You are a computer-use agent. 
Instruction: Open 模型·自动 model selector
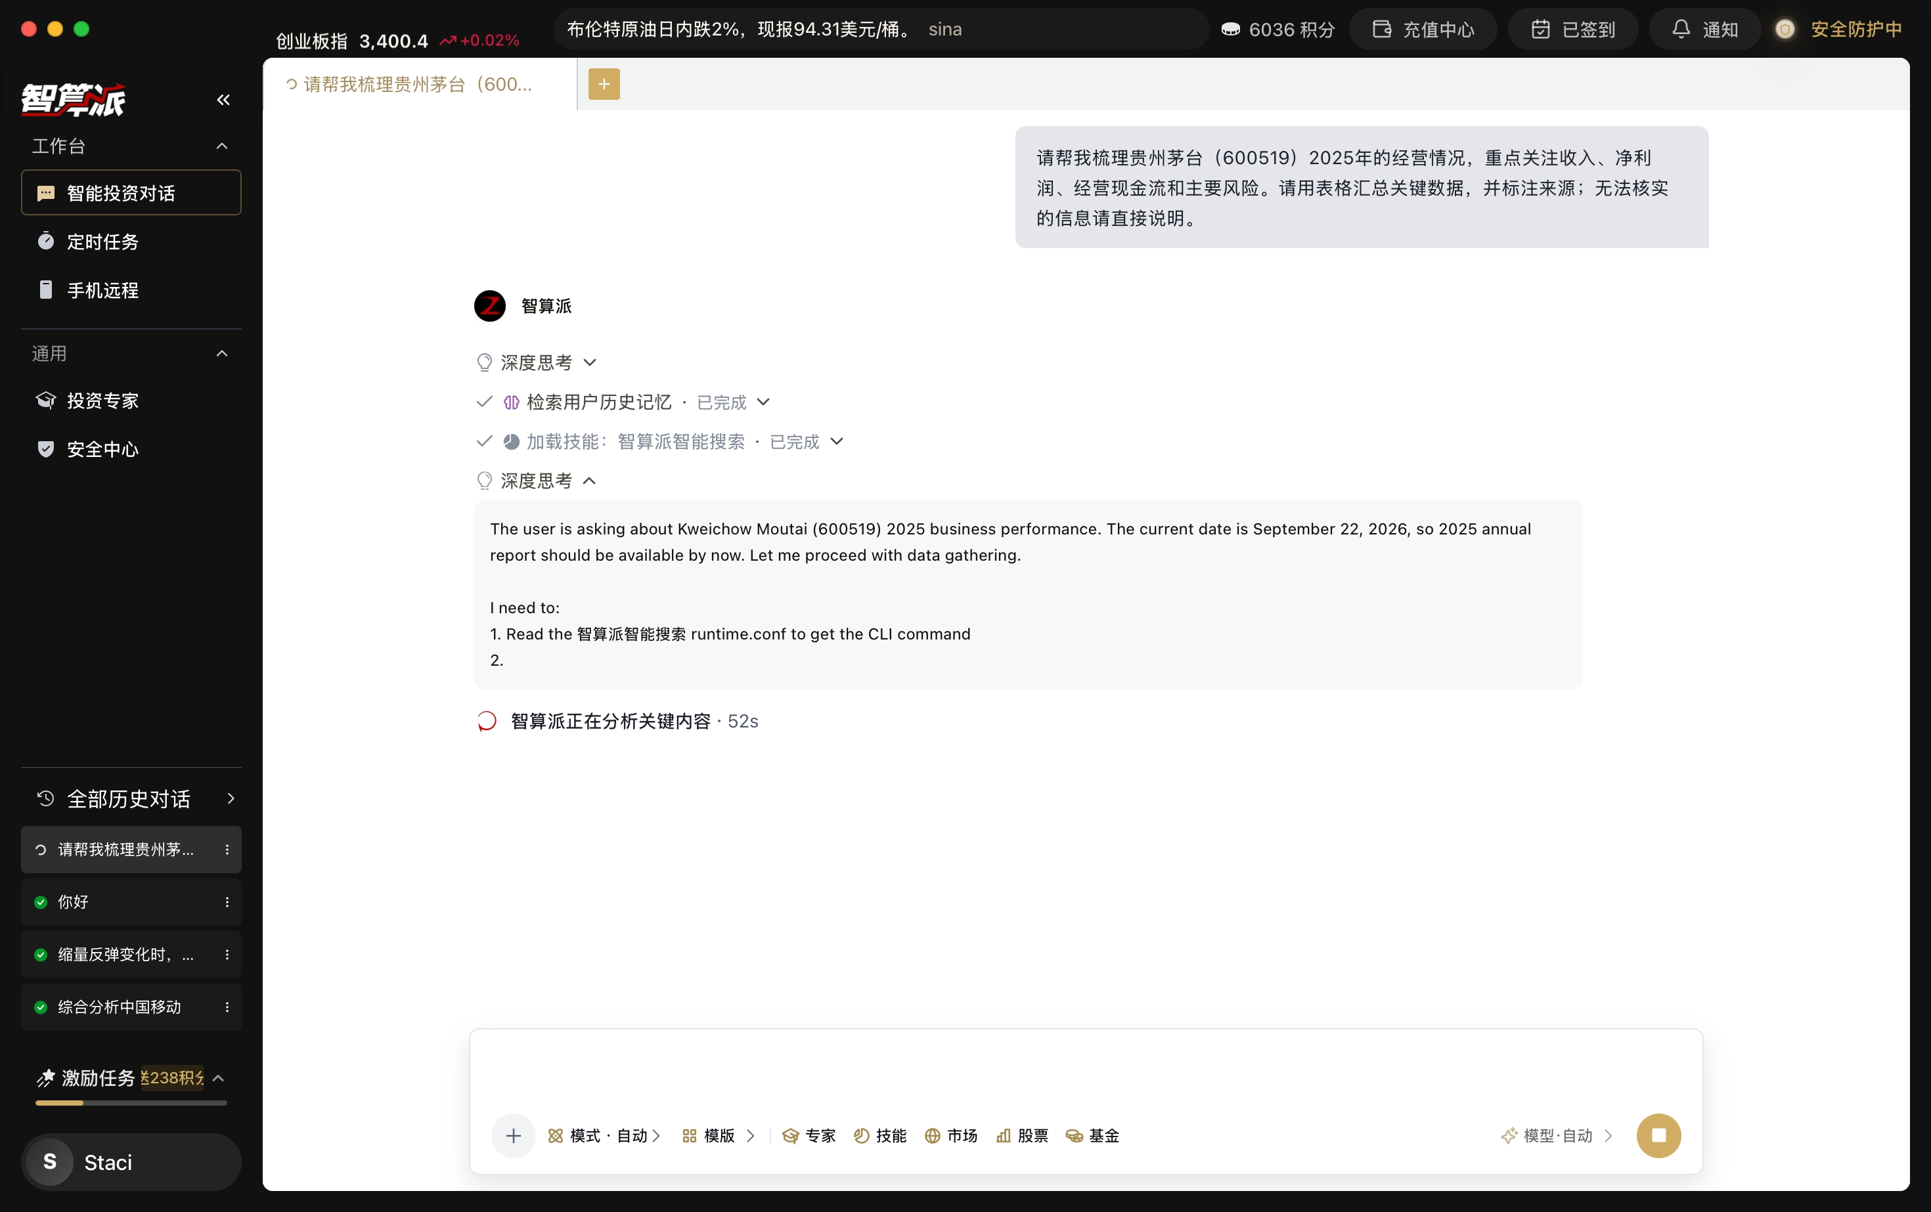pyautogui.click(x=1557, y=1136)
